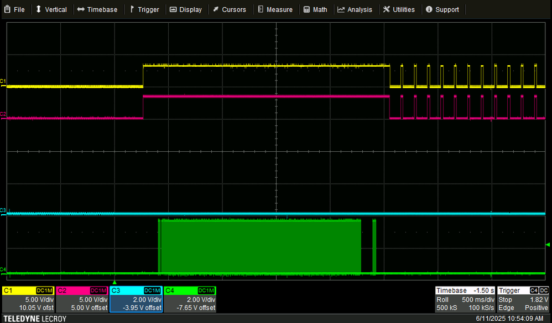Open the Support menu
The height and width of the screenshot is (323, 552).
[442, 9]
